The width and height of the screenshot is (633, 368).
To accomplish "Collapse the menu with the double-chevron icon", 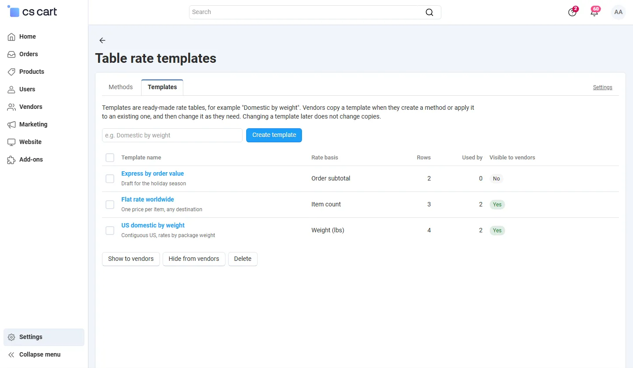I will click(x=11, y=355).
